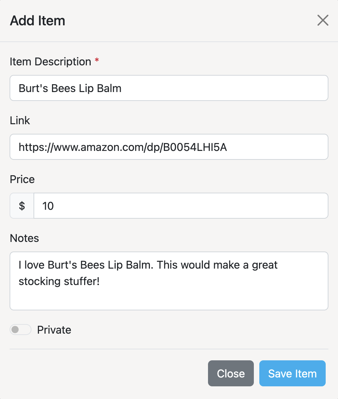Click the red required asterisk
338x399 pixels.
click(x=96, y=60)
